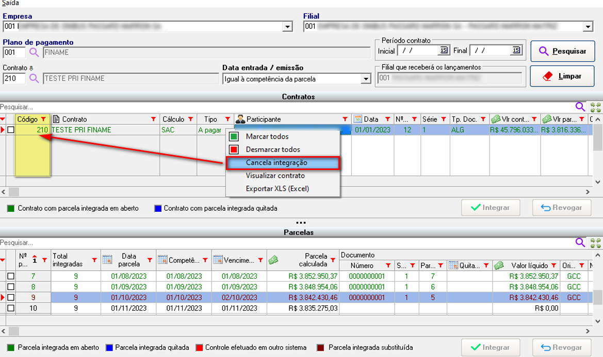Filter the Data column in Contratos
603x357 pixels.
click(388, 119)
